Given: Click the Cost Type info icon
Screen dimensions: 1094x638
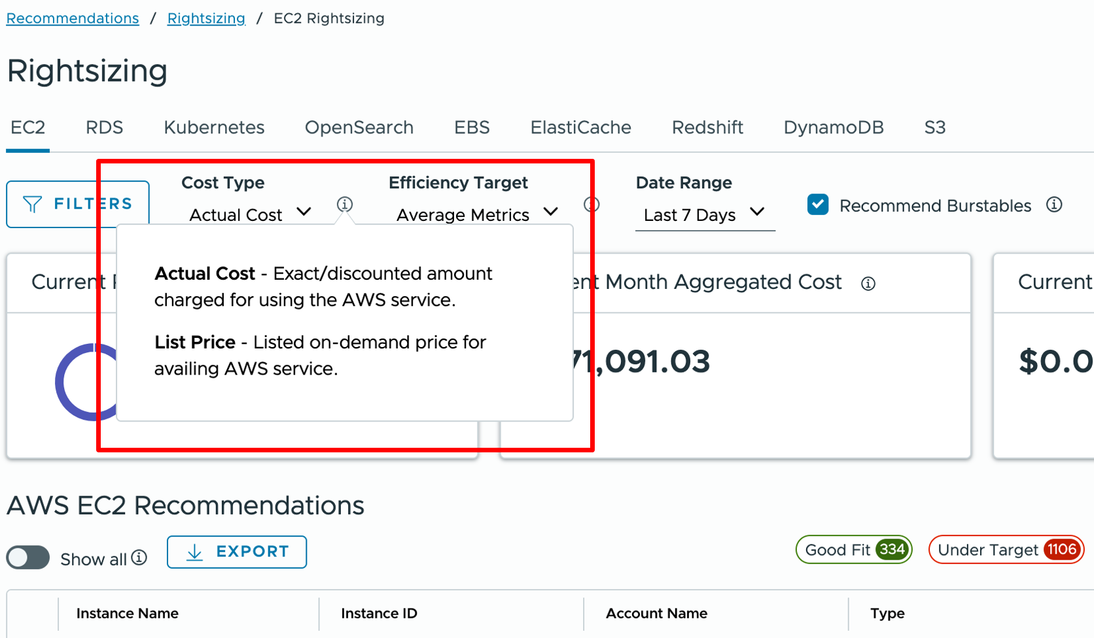Looking at the screenshot, I should [345, 204].
